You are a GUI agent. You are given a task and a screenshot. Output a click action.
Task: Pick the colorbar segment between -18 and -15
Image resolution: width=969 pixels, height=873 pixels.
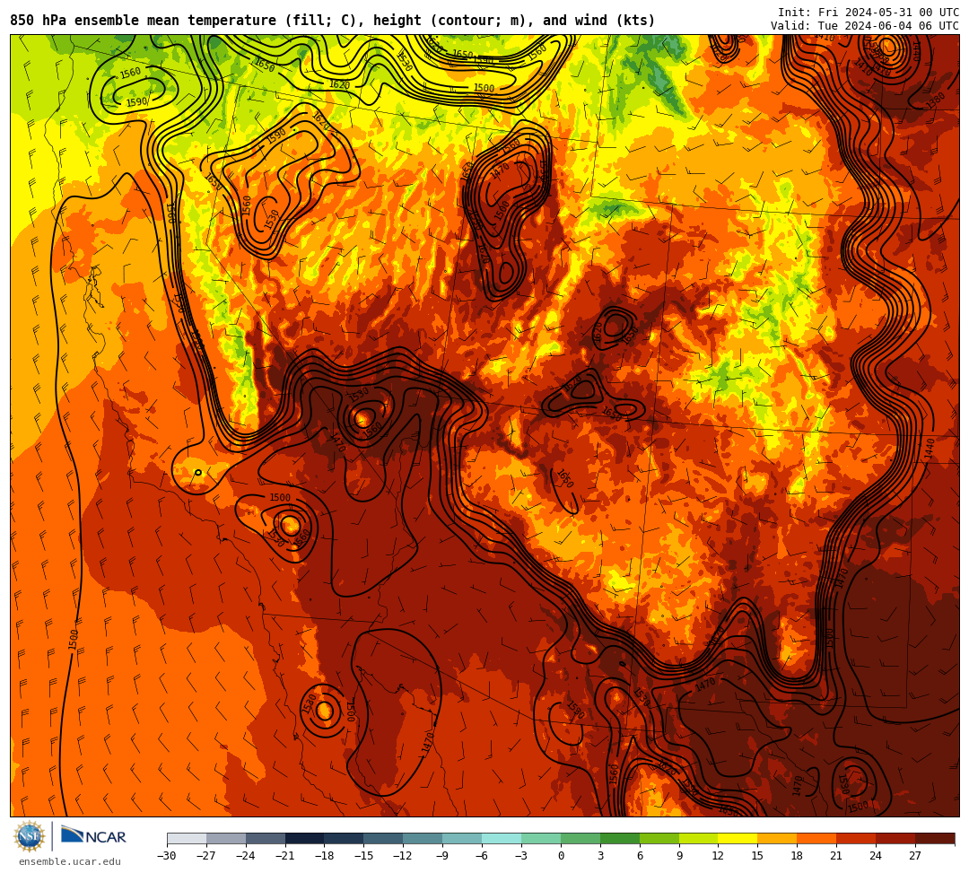click(x=345, y=838)
